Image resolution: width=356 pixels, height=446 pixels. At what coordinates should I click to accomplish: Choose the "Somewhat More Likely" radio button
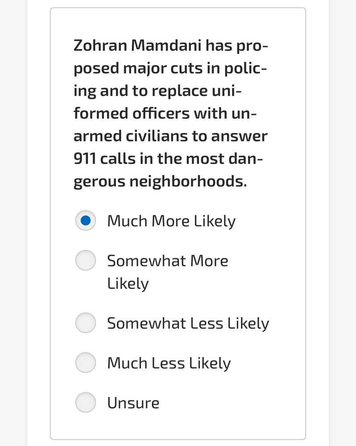pyautogui.click(x=85, y=260)
